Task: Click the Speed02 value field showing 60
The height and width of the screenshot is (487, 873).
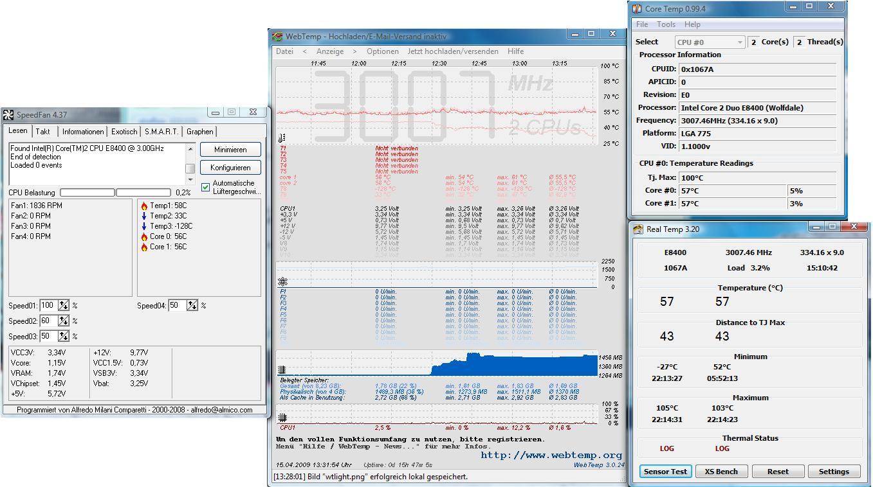Action: click(48, 321)
